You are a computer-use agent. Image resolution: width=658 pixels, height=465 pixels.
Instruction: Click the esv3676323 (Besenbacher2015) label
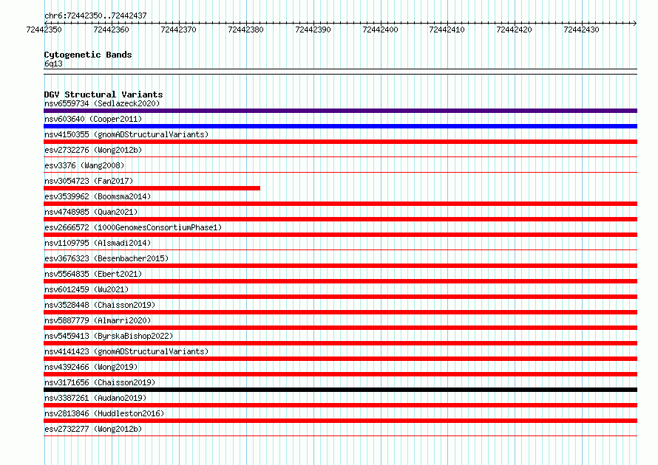106,258
